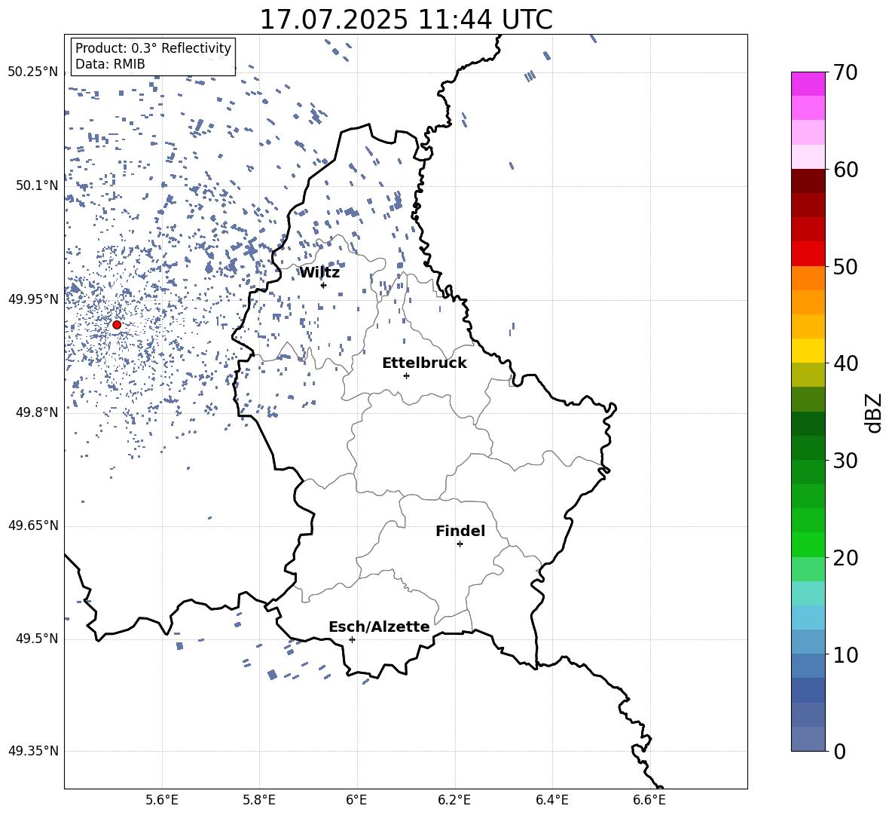Click the 0 tick on colorbar

(840, 751)
